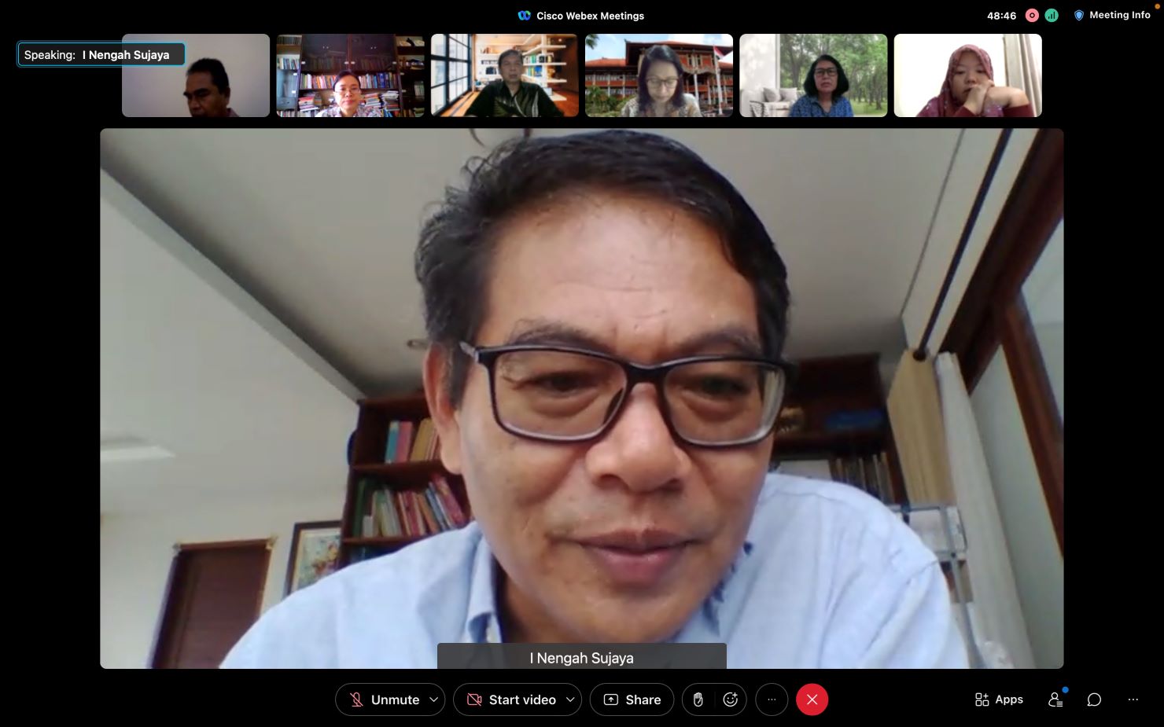The width and height of the screenshot is (1164, 727).
Task: Click the green network statistics icon
Action: point(1052,16)
